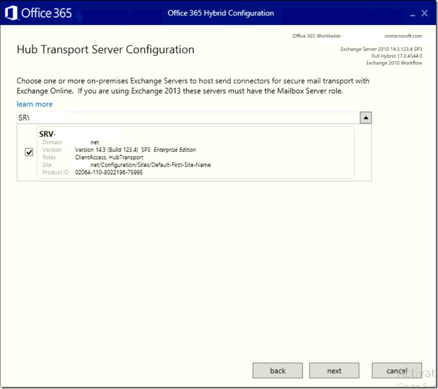Cancel the hybrid configuration wizard
The height and width of the screenshot is (389, 438).
tap(397, 371)
